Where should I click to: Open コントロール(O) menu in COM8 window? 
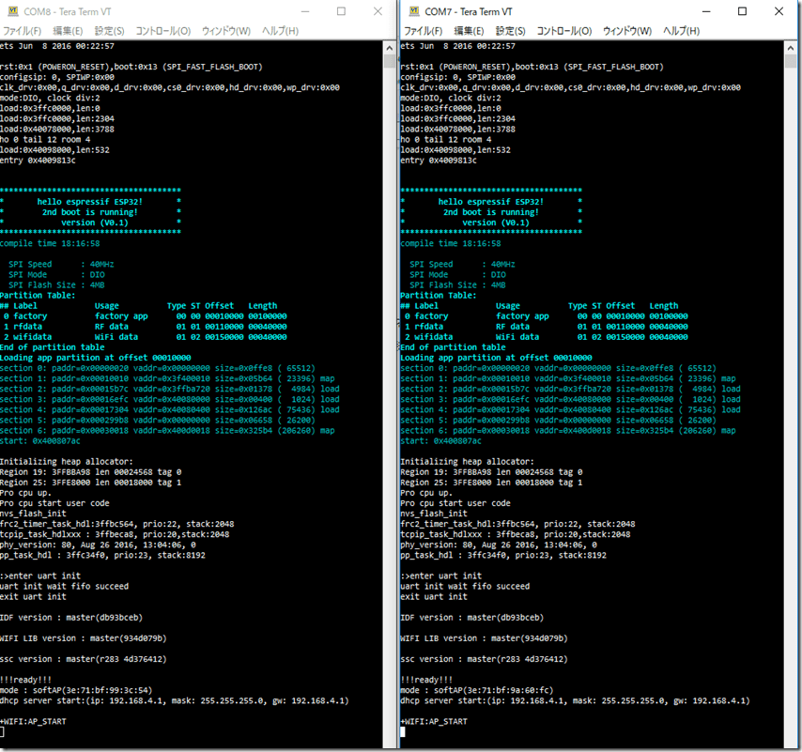pos(163,31)
